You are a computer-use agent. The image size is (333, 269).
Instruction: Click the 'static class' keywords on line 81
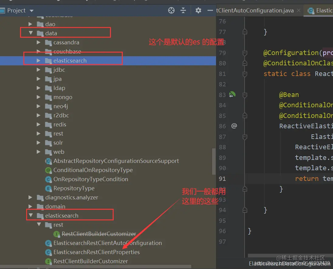[x=287, y=74]
